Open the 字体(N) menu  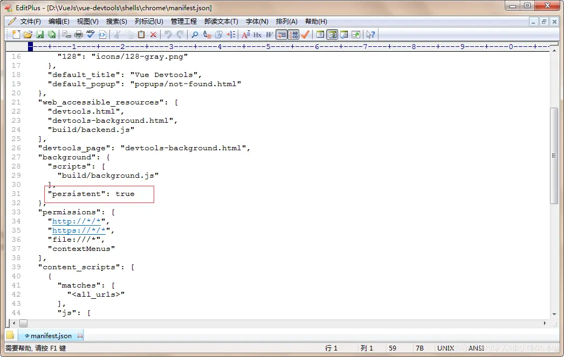[257, 22]
